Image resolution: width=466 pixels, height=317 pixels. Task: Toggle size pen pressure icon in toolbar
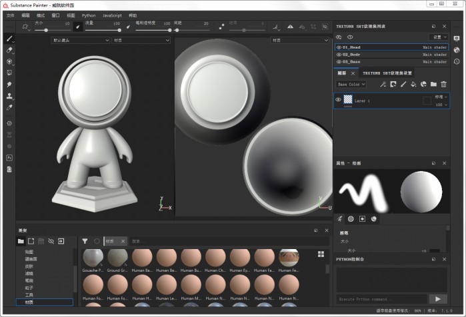coord(77,27)
